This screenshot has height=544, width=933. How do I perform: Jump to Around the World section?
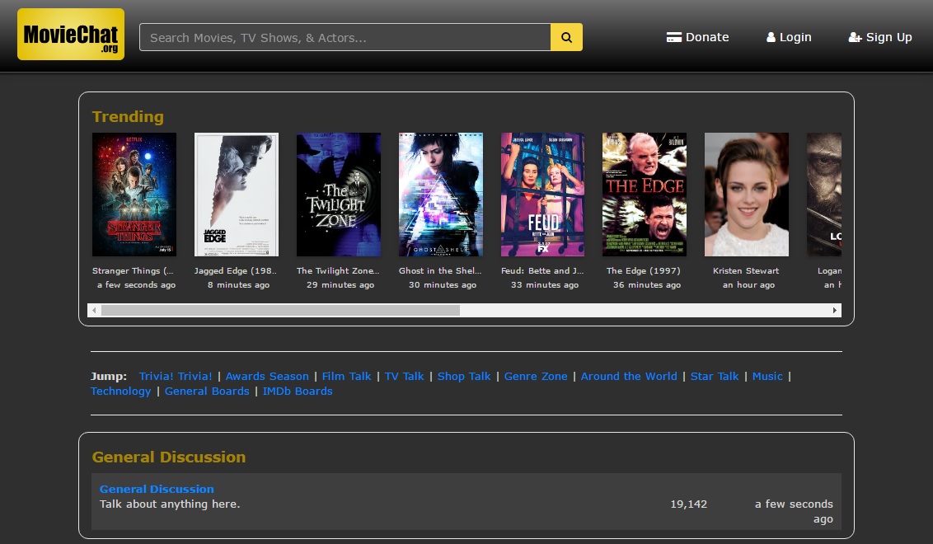629,376
